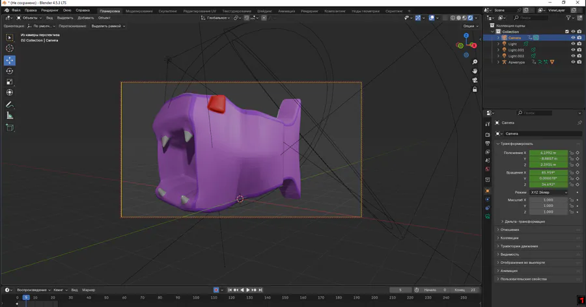
Task: Select the Add Cube tool
Action: (x=10, y=127)
